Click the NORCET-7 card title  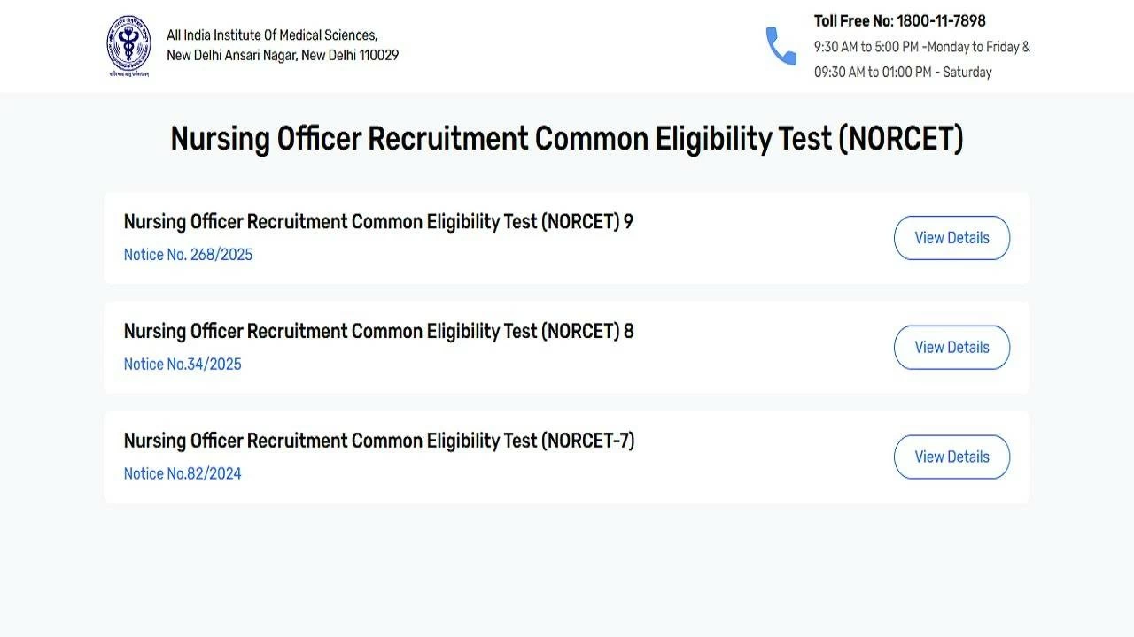[x=379, y=441]
